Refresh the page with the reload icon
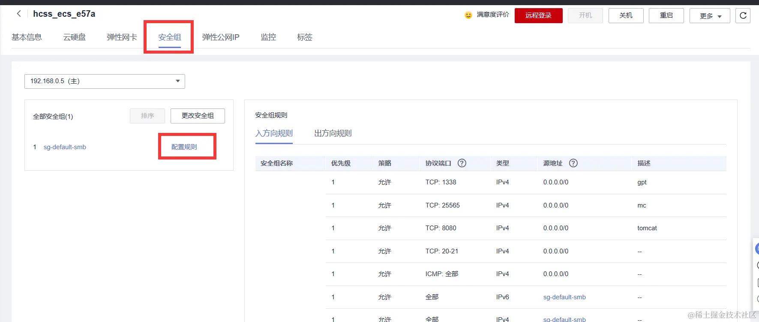Screen dimensions: 759x322 [x=743, y=15]
